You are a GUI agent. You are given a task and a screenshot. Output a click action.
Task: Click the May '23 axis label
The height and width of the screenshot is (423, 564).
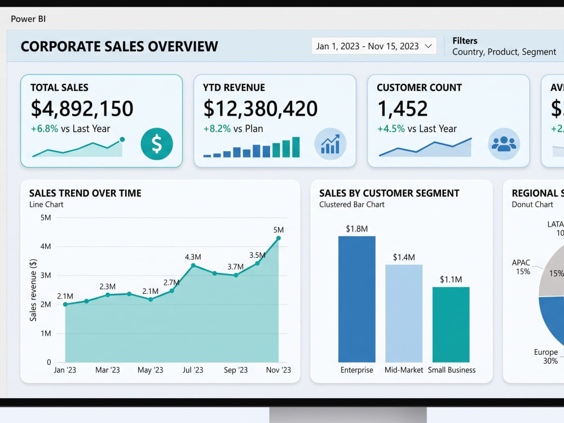[151, 370]
